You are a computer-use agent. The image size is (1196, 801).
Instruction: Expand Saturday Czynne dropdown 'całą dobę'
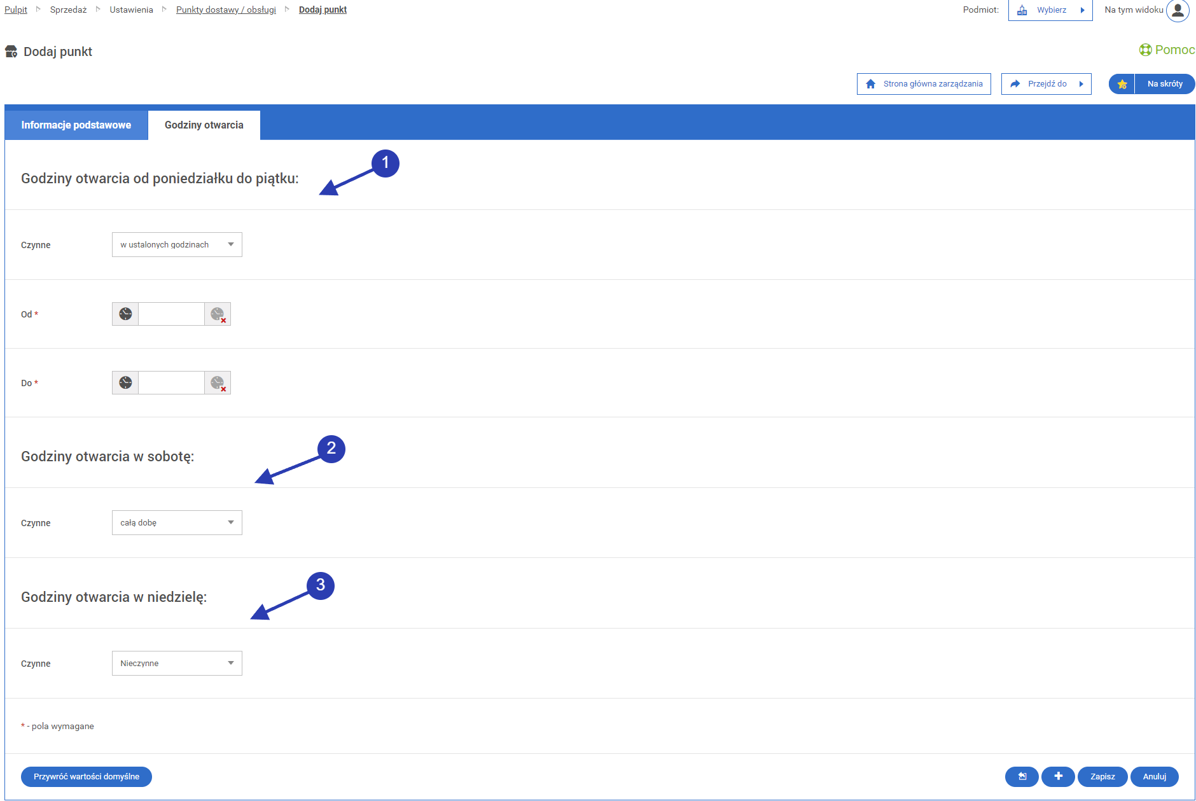coord(177,523)
